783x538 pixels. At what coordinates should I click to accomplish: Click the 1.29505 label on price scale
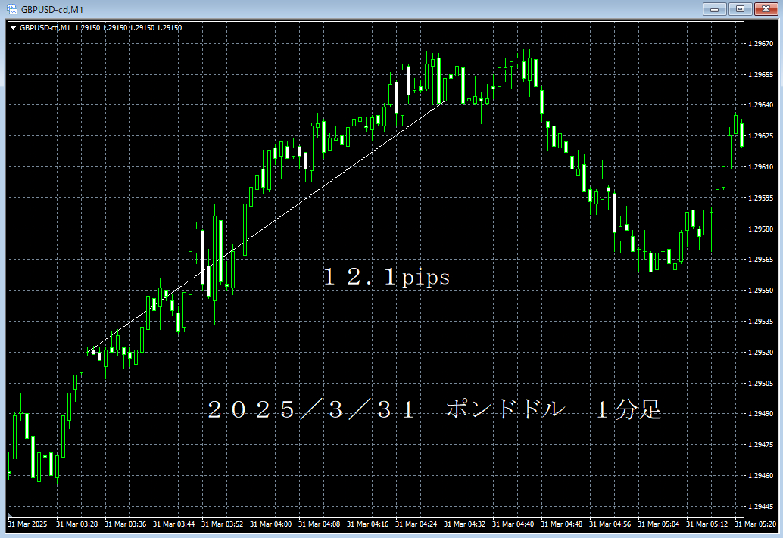[760, 383]
